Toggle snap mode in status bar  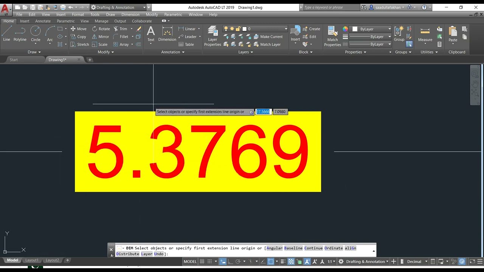coord(210,261)
